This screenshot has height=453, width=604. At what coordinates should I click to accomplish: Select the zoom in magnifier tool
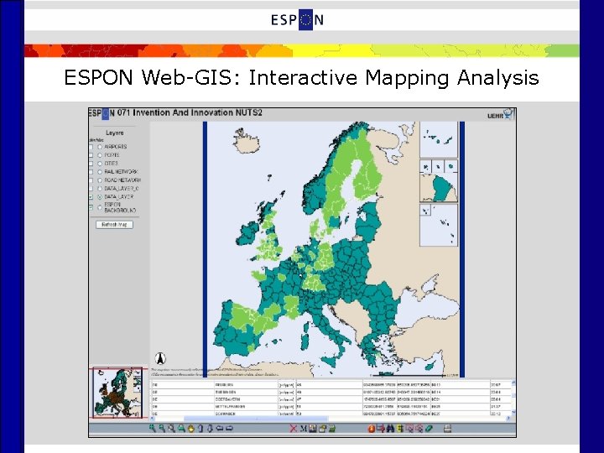coord(152,428)
